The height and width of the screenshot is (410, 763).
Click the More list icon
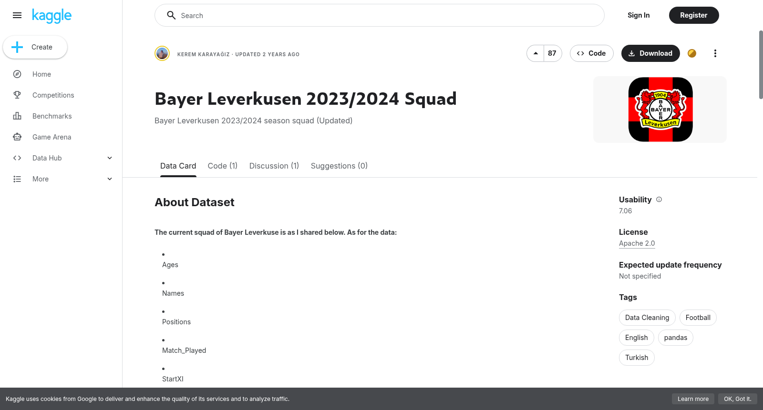coord(17,179)
